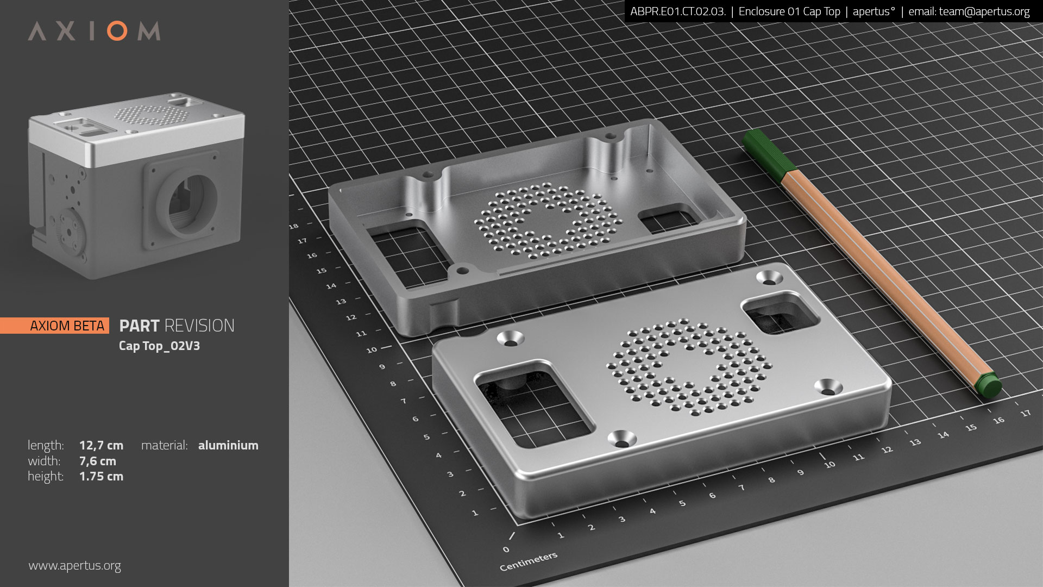Select the AXIOM BETA orange label
Viewport: 1043px width, 587px height.
54,326
